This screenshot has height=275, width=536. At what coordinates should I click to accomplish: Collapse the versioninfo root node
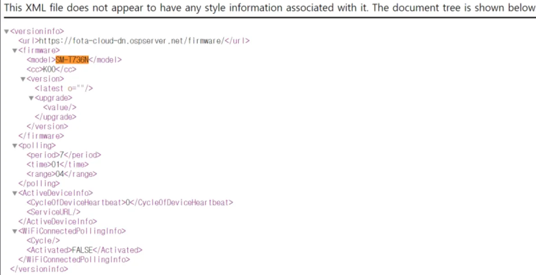[6, 31]
